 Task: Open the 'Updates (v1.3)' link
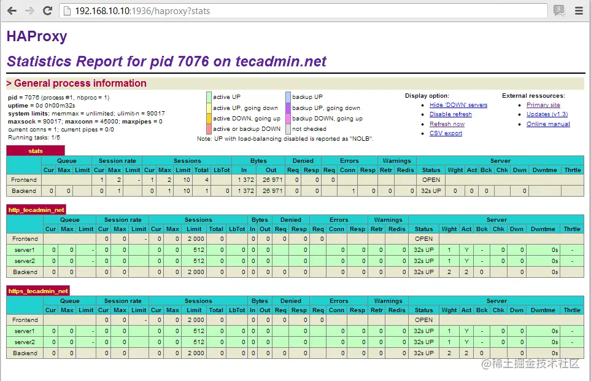pyautogui.click(x=548, y=114)
